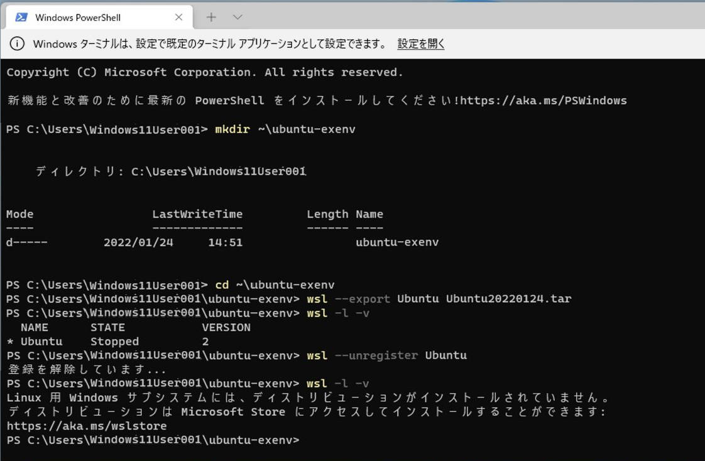705x461 pixels.
Task: Click the 'NAME' header of wsl list
Action: [x=34, y=327]
